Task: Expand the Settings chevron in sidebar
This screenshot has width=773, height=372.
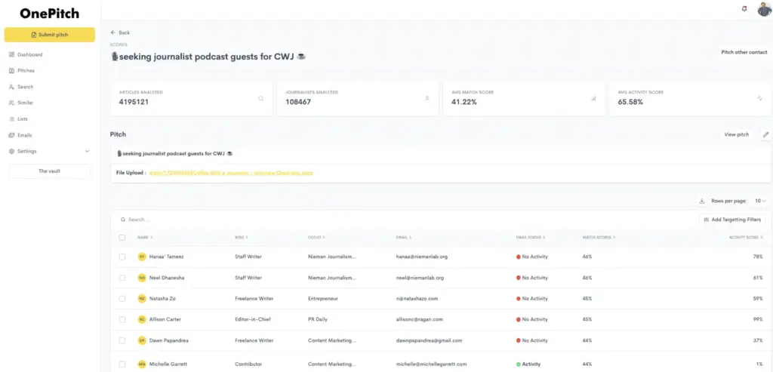Action: [88, 151]
